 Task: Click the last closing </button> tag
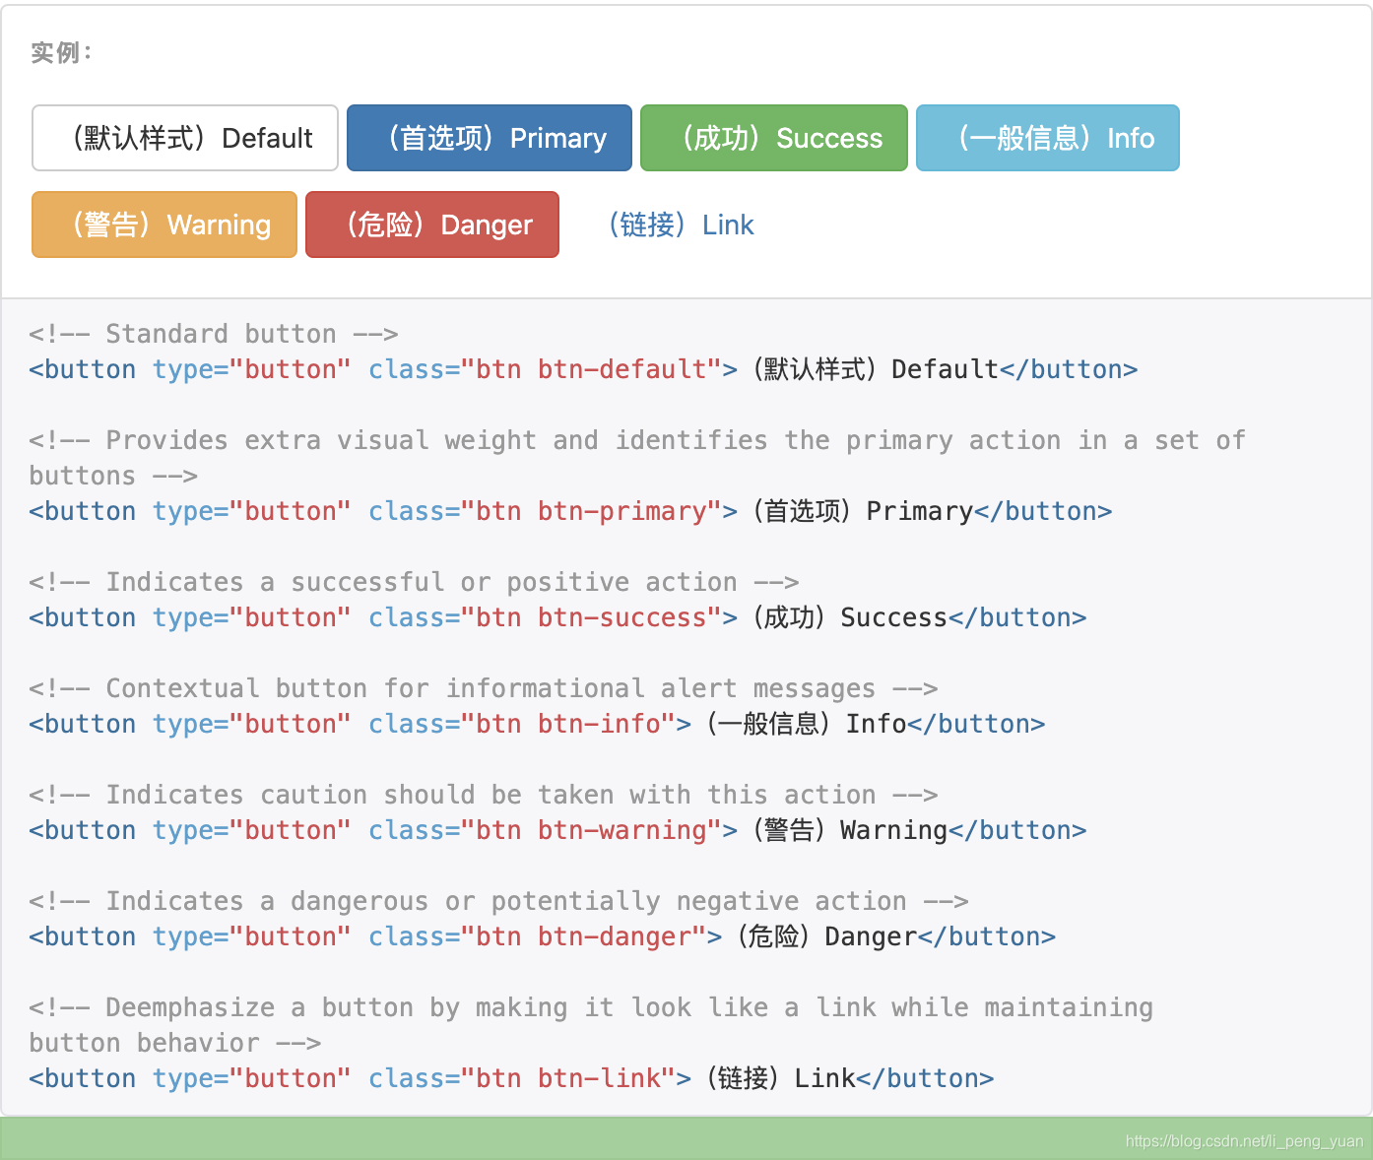pyautogui.click(x=924, y=1078)
